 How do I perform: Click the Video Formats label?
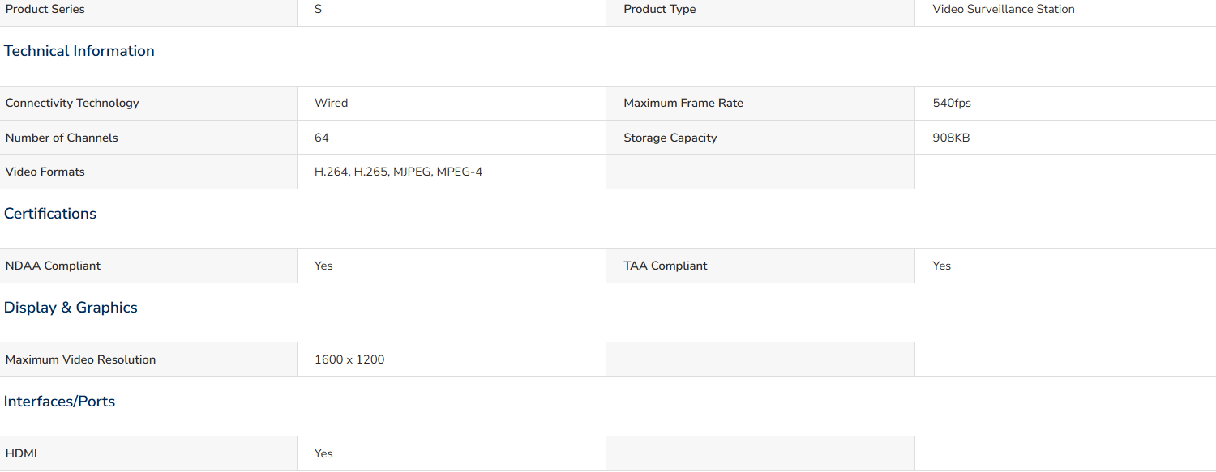click(x=45, y=172)
